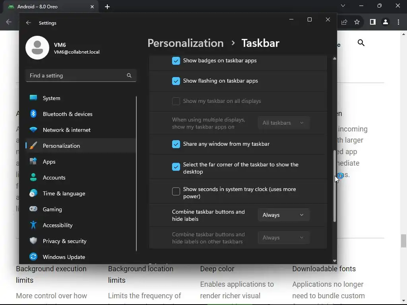Open the All taskbars dropdown

point(283,123)
